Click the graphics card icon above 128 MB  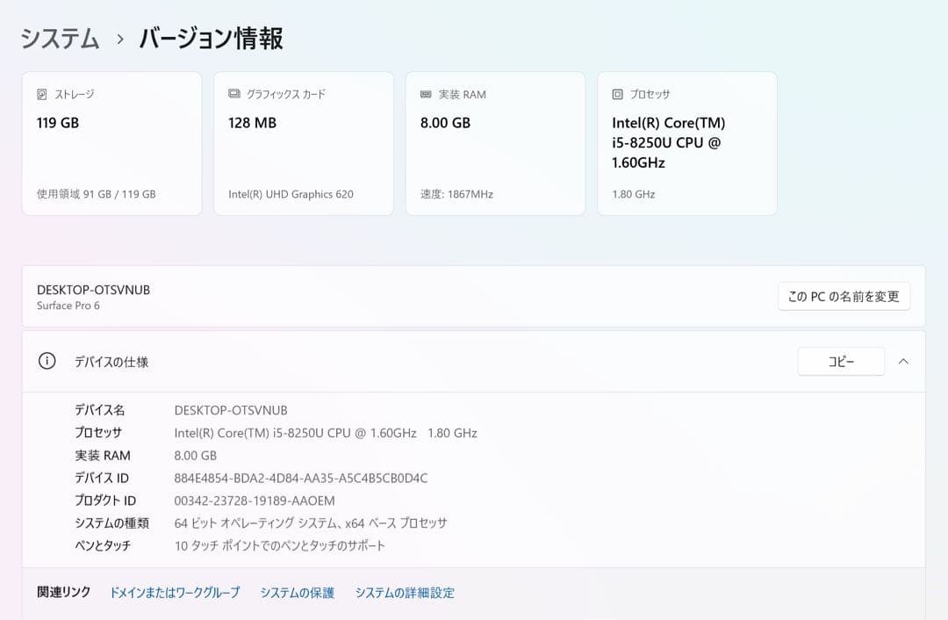233,94
